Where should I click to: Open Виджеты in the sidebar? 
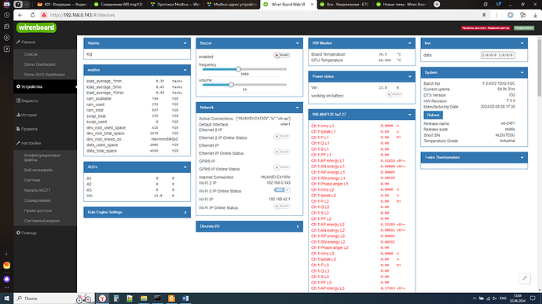point(30,101)
